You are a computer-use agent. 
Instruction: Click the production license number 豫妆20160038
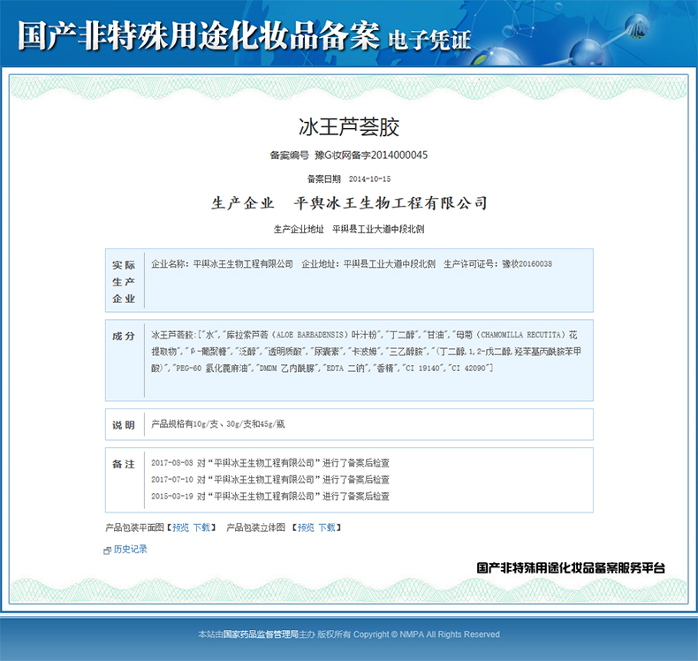(x=527, y=264)
